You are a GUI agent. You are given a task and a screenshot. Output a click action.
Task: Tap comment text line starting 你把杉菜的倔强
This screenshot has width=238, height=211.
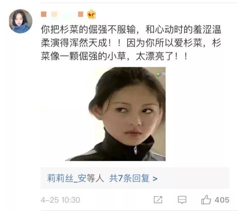131,29
